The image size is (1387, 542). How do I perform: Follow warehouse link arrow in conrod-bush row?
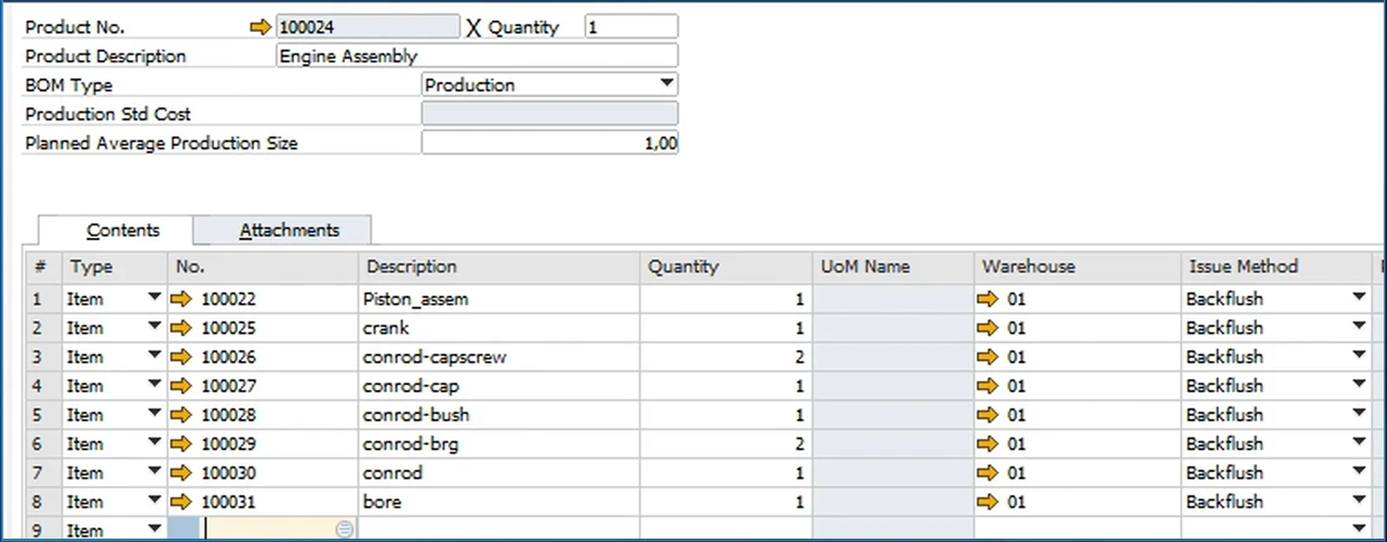point(987,415)
